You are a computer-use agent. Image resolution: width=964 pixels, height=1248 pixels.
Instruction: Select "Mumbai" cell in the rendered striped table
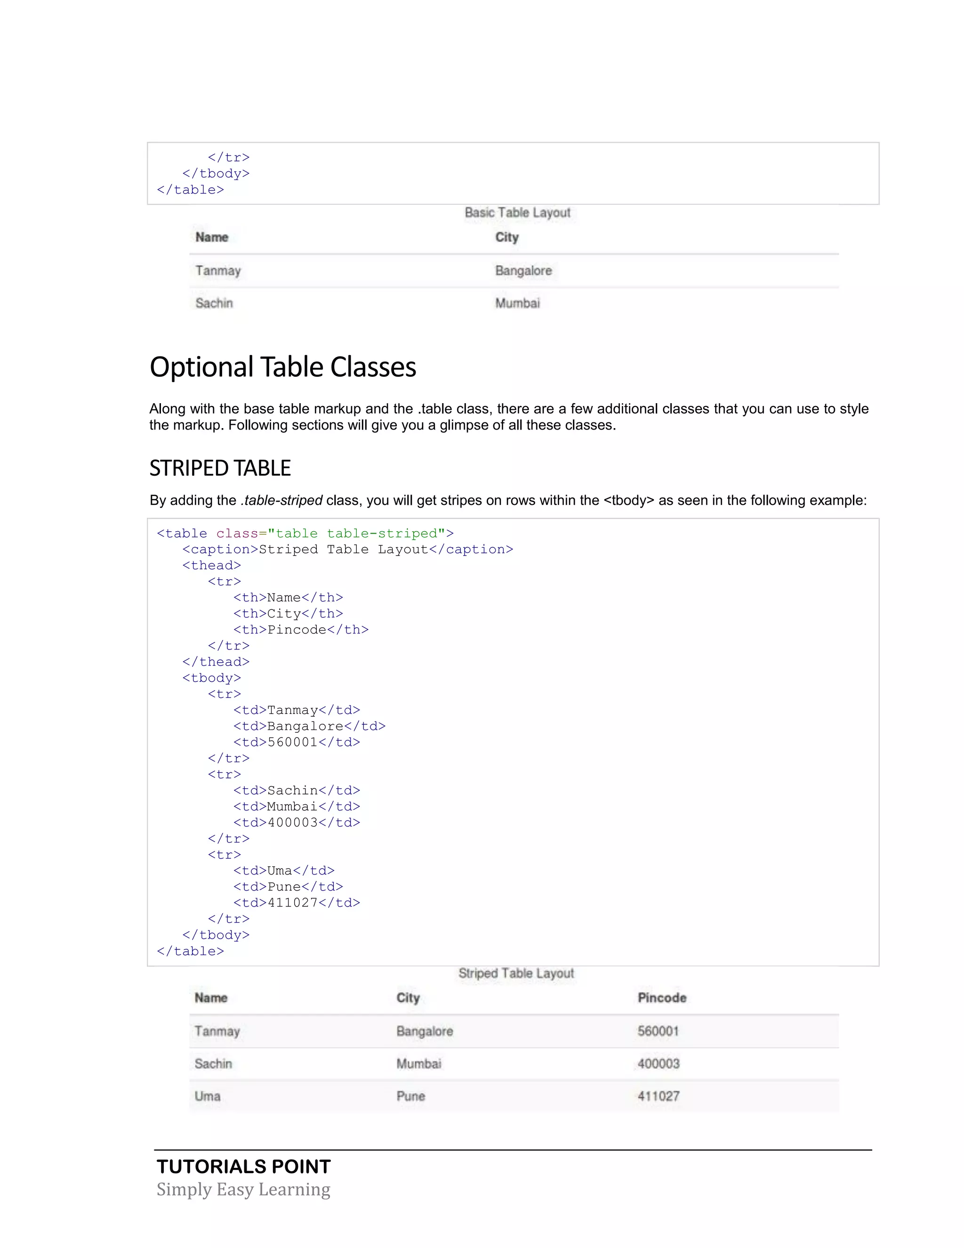[418, 1063]
